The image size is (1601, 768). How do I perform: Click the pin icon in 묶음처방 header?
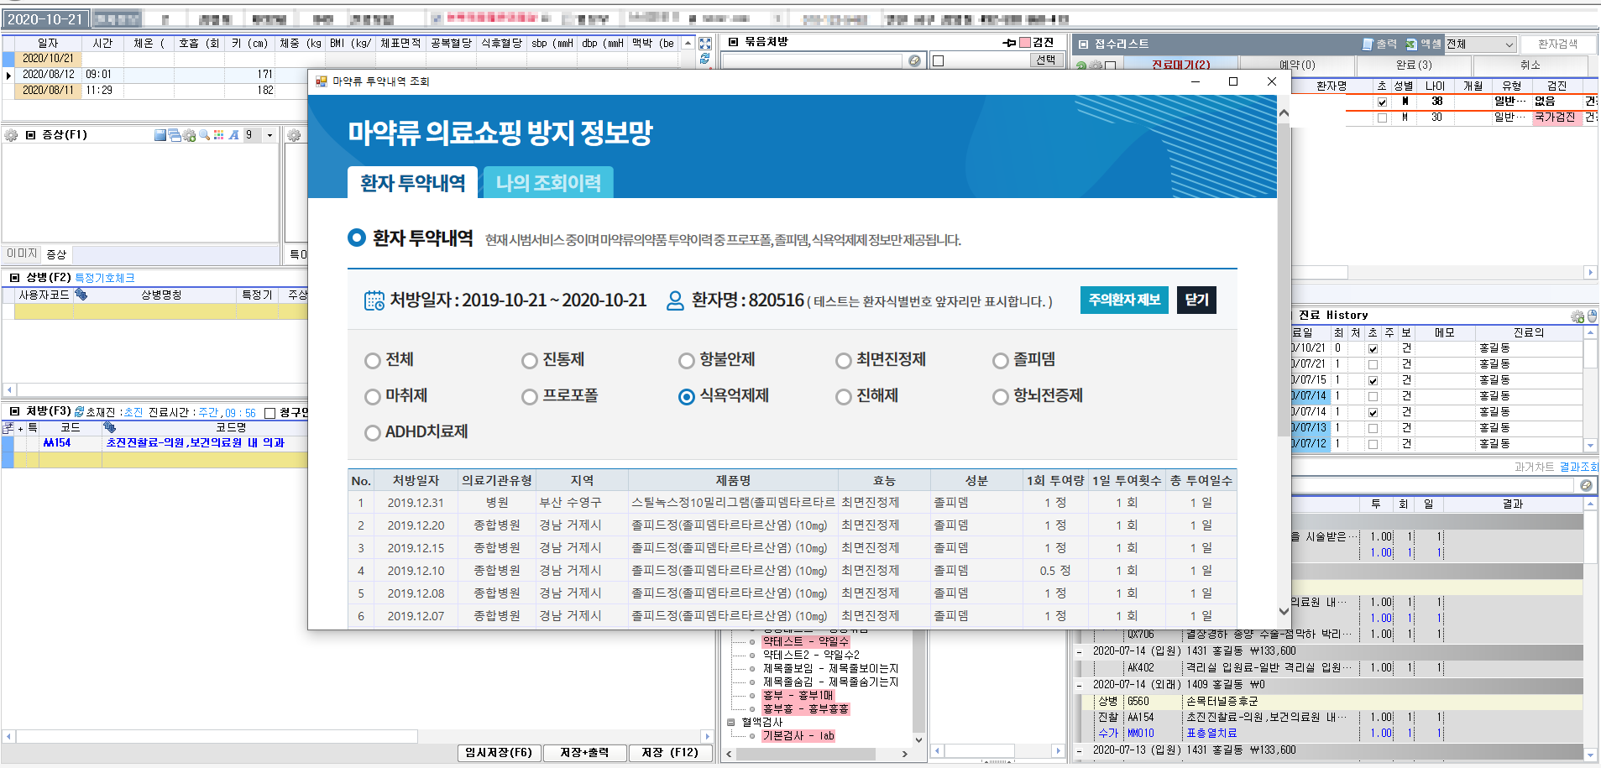click(x=1009, y=43)
